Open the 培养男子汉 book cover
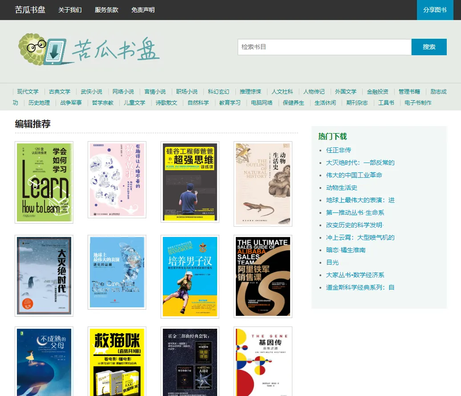Screen dimensions: 461x396 pyautogui.click(x=190, y=277)
